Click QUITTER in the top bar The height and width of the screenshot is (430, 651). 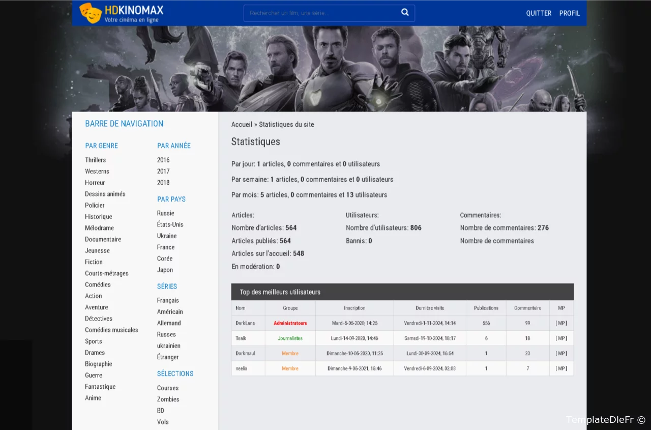pyautogui.click(x=539, y=13)
